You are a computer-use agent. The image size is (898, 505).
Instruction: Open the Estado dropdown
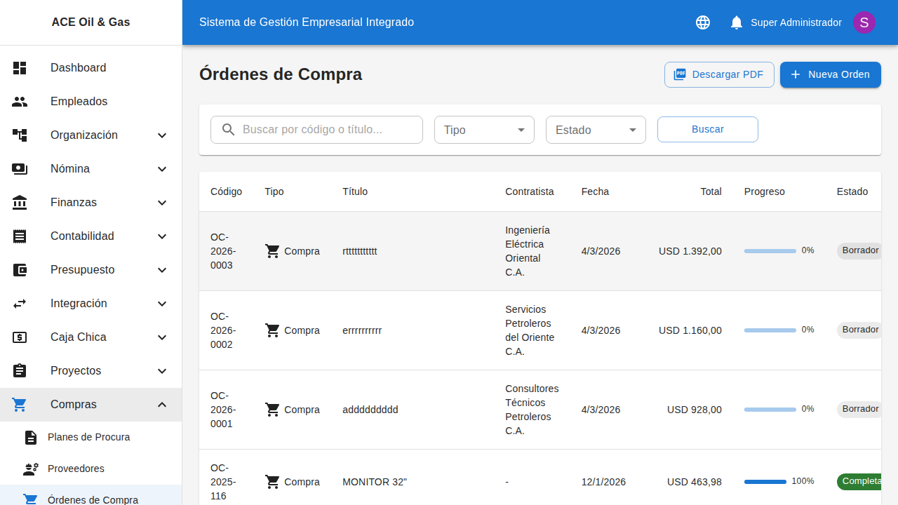pos(596,129)
